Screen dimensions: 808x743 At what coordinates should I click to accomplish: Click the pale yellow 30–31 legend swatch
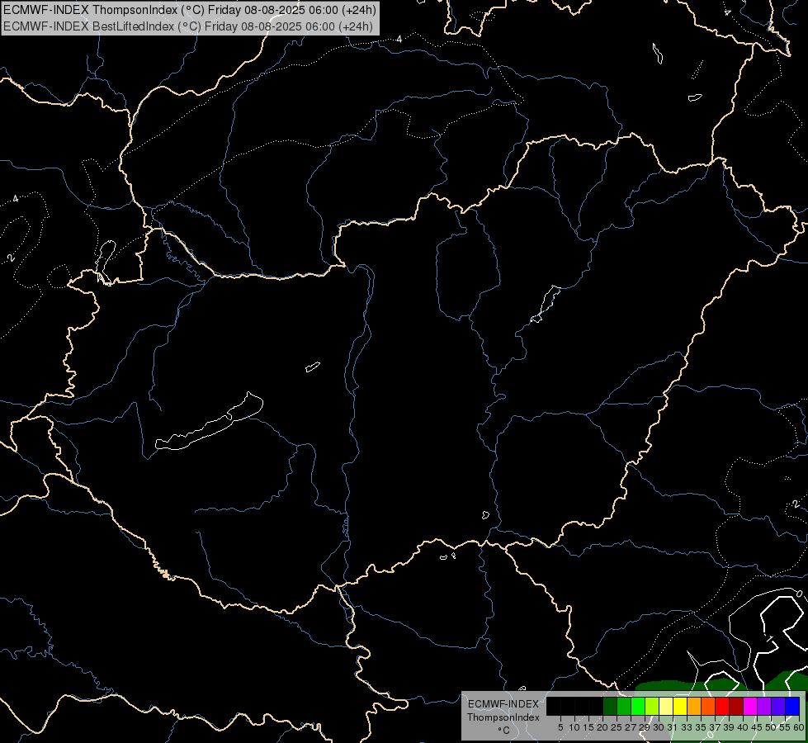(666, 707)
